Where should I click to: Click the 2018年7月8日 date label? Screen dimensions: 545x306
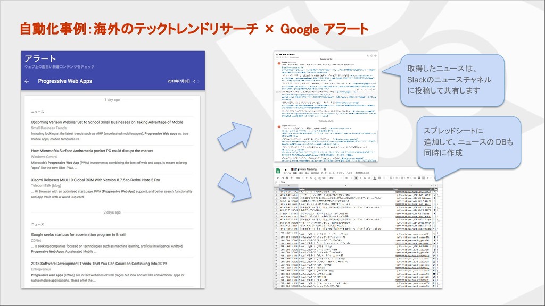click(179, 81)
